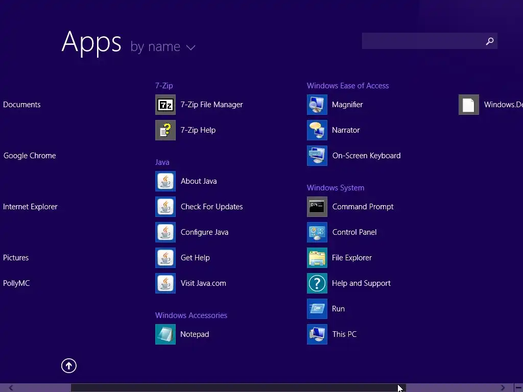The width and height of the screenshot is (523, 392).
Task: Click the 'Help and Support' label text
Action: pos(361,283)
